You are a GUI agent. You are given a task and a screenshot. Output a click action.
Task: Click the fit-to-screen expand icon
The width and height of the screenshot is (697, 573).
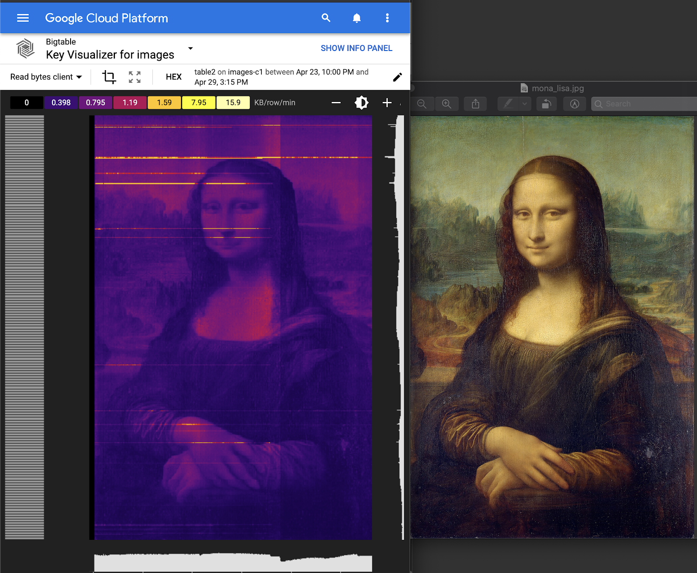[135, 77]
